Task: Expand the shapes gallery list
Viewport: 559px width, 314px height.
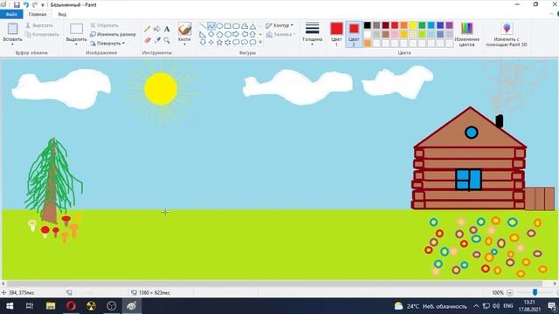Action: tap(260, 43)
